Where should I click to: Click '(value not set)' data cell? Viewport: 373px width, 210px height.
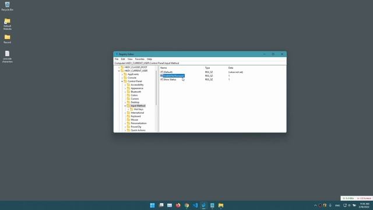[x=235, y=72]
